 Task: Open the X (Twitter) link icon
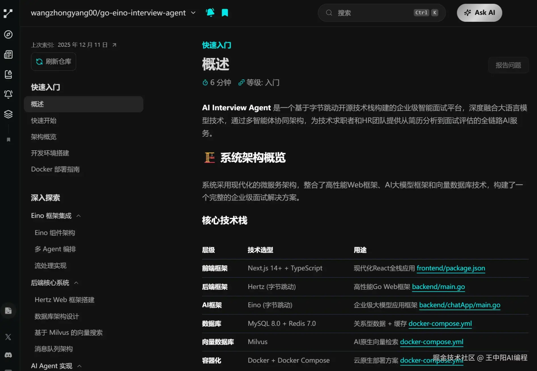click(8, 337)
